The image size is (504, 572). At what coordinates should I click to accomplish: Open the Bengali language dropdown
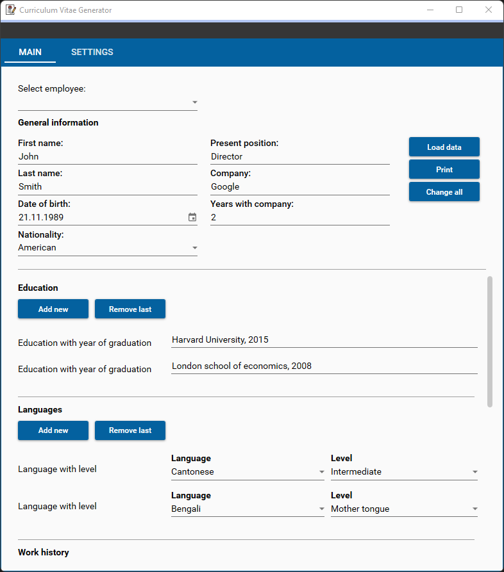click(248, 509)
